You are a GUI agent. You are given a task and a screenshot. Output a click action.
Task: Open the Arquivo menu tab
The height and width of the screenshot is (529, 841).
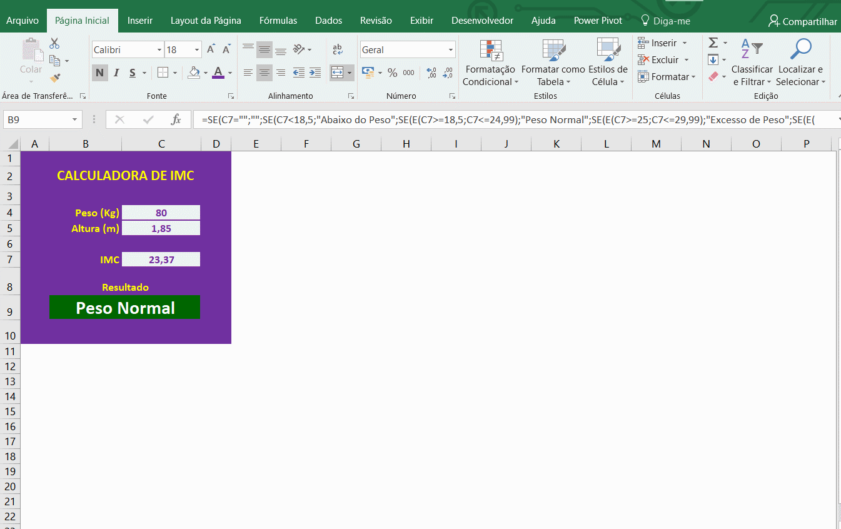pyautogui.click(x=23, y=21)
